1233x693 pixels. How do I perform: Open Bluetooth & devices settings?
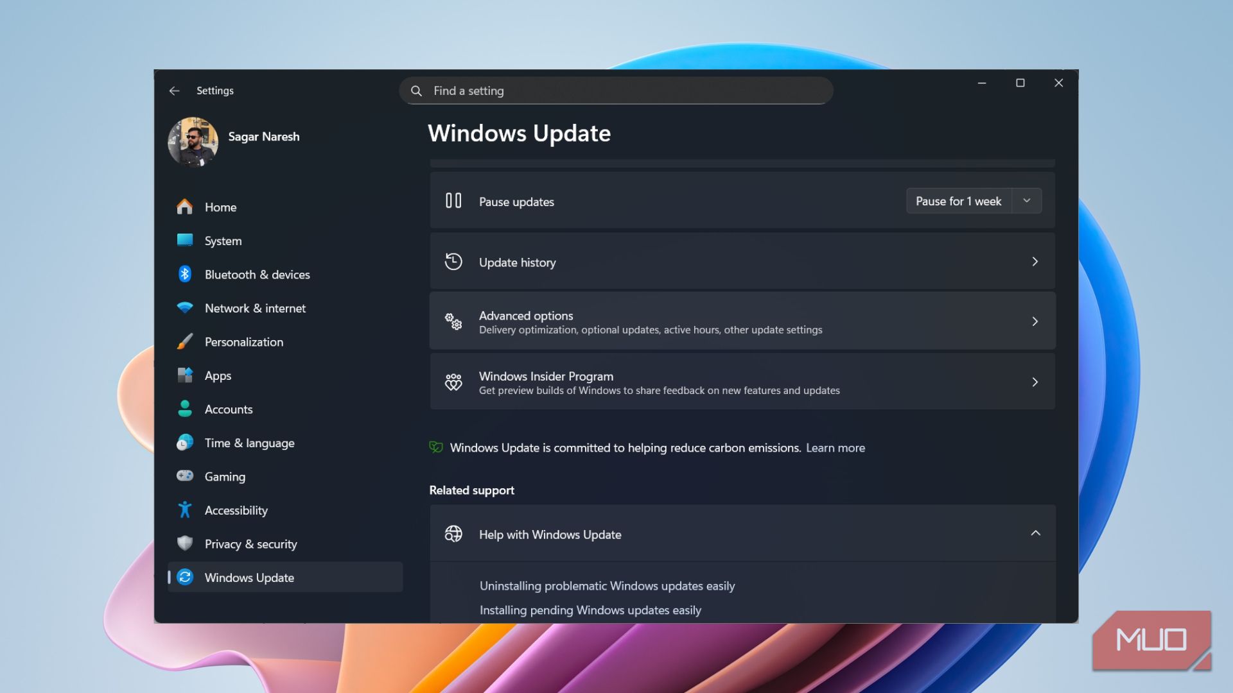[285, 275]
